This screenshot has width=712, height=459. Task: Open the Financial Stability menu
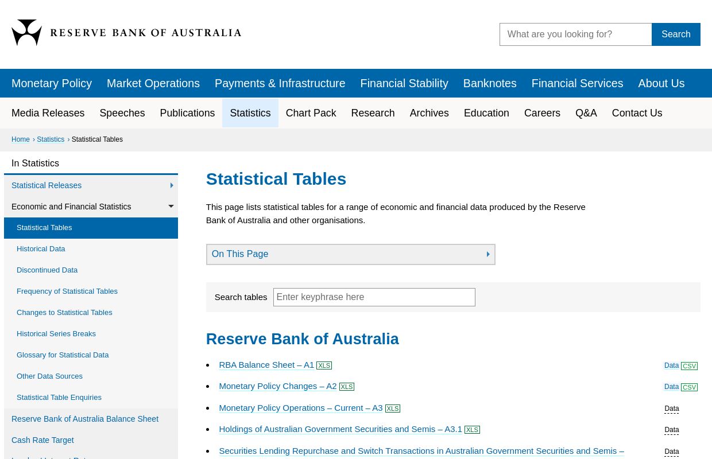pyautogui.click(x=404, y=83)
